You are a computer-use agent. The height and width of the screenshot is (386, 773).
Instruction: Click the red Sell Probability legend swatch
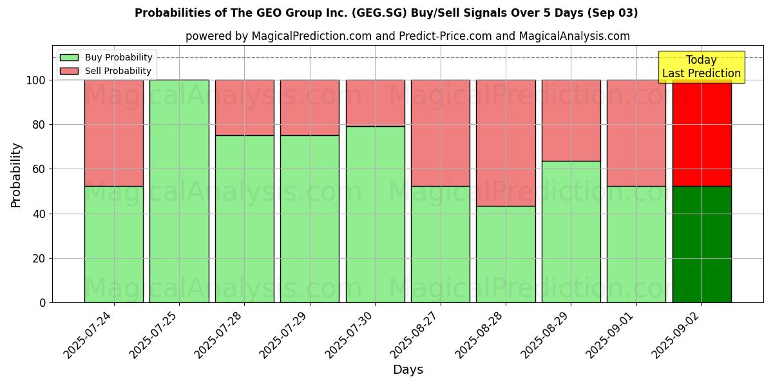click(69, 71)
